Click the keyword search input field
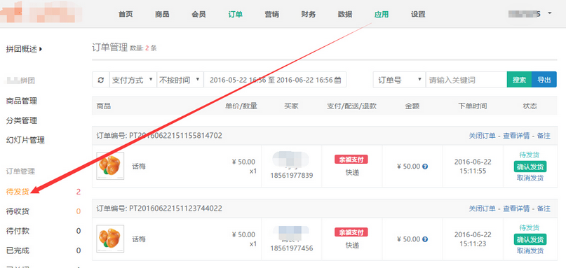The height and width of the screenshot is (268, 566). 466,80
